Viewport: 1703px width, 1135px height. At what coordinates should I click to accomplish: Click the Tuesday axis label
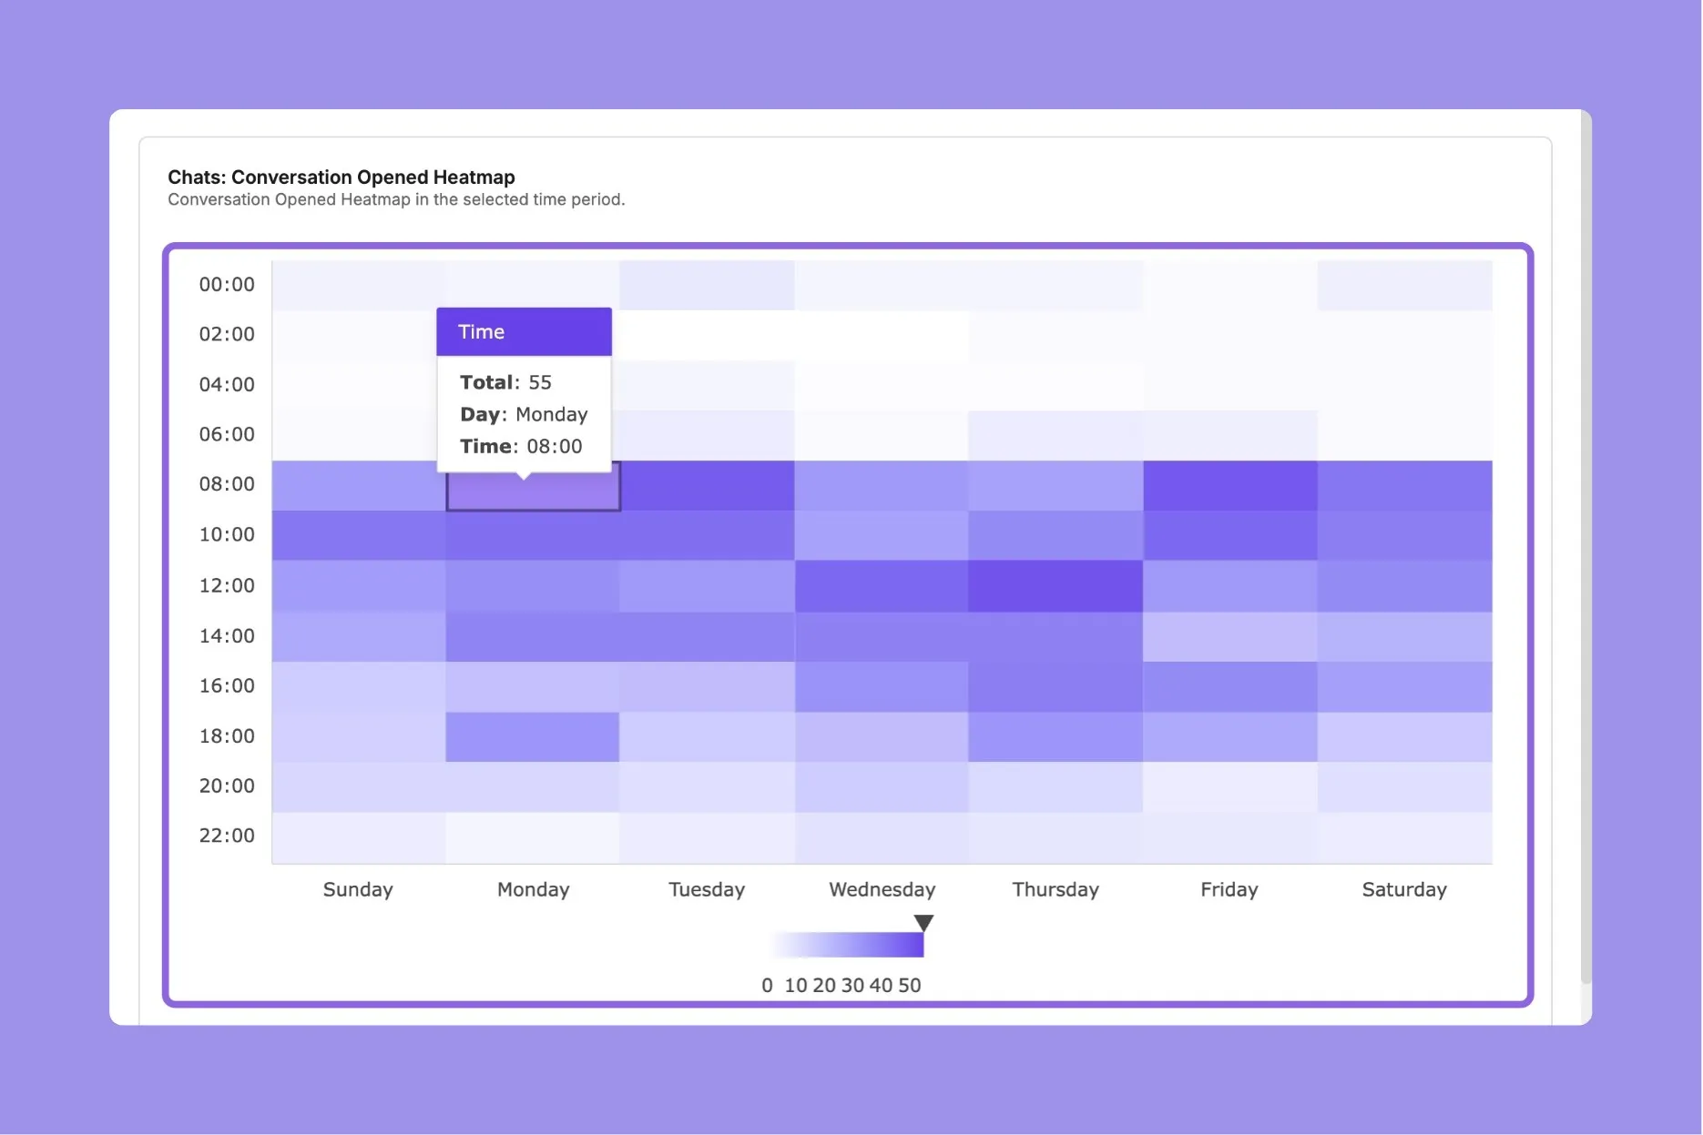tap(707, 889)
